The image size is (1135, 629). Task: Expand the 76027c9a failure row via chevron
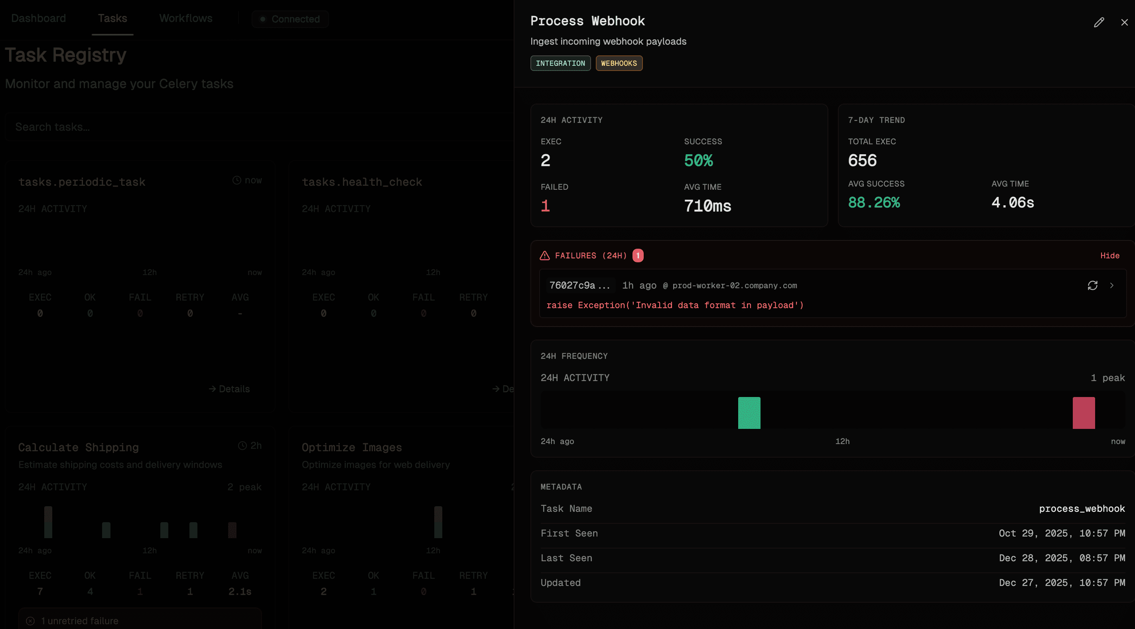[1112, 285]
